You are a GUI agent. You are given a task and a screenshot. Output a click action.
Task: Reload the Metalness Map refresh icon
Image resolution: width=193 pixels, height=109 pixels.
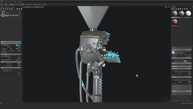(x=181, y=80)
